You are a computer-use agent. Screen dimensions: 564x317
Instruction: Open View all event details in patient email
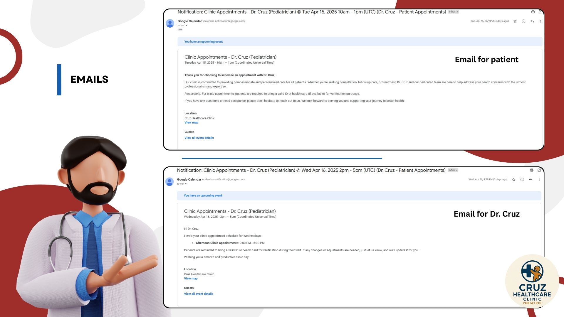pos(199,138)
